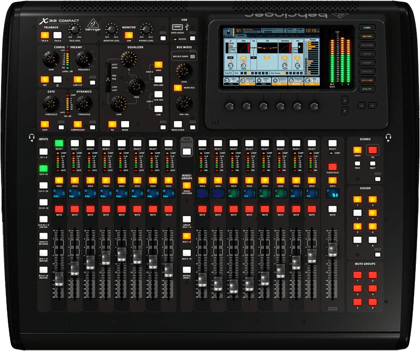Click the bus mixes Level knob
The image size is (420, 351).
click(184, 71)
